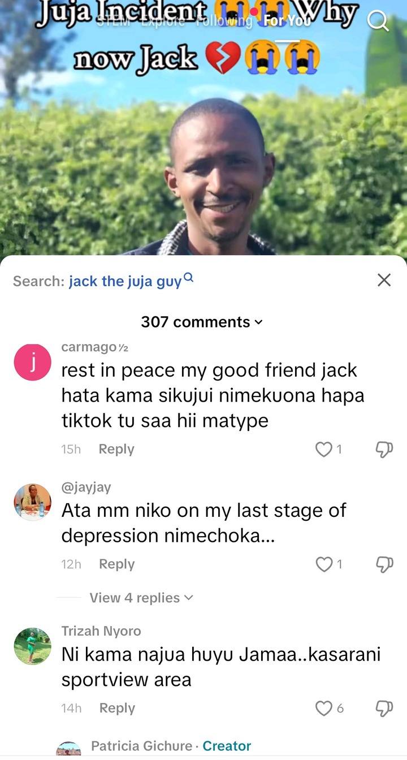
Task: Search for jack the juja guy link
Action: [131, 280]
